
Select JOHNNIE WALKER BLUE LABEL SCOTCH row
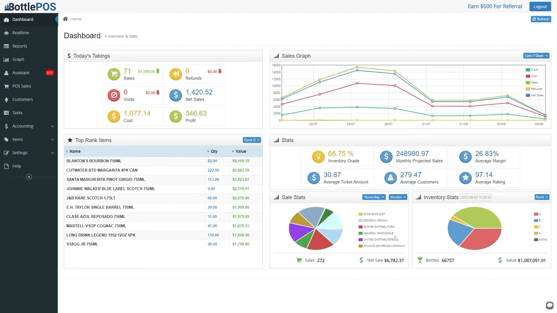163,189
